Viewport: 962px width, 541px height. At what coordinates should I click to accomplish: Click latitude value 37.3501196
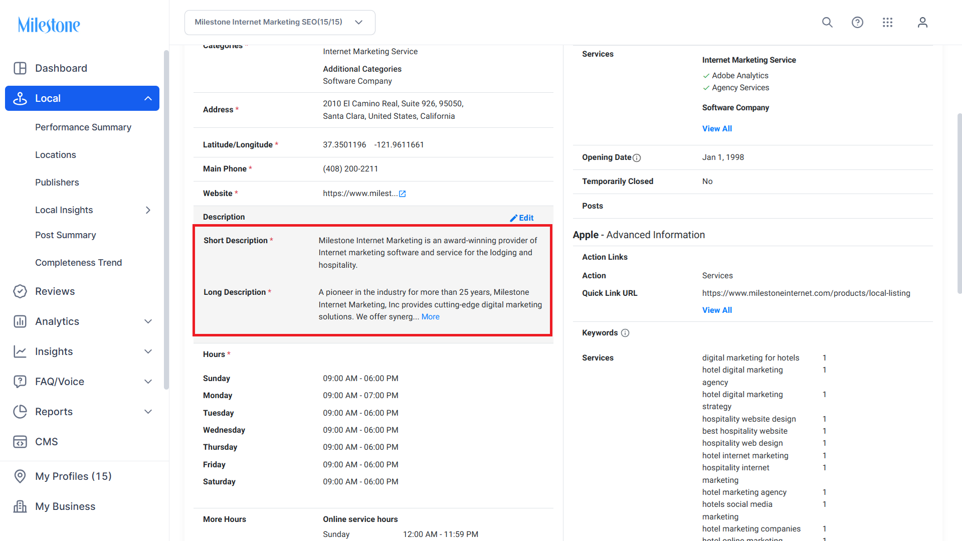(x=344, y=145)
